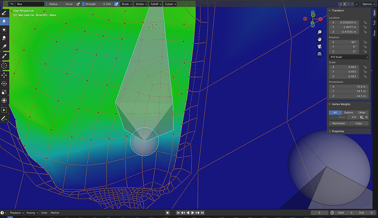Open the timeline View menu
The height and width of the screenshot is (218, 378).
(x=44, y=213)
